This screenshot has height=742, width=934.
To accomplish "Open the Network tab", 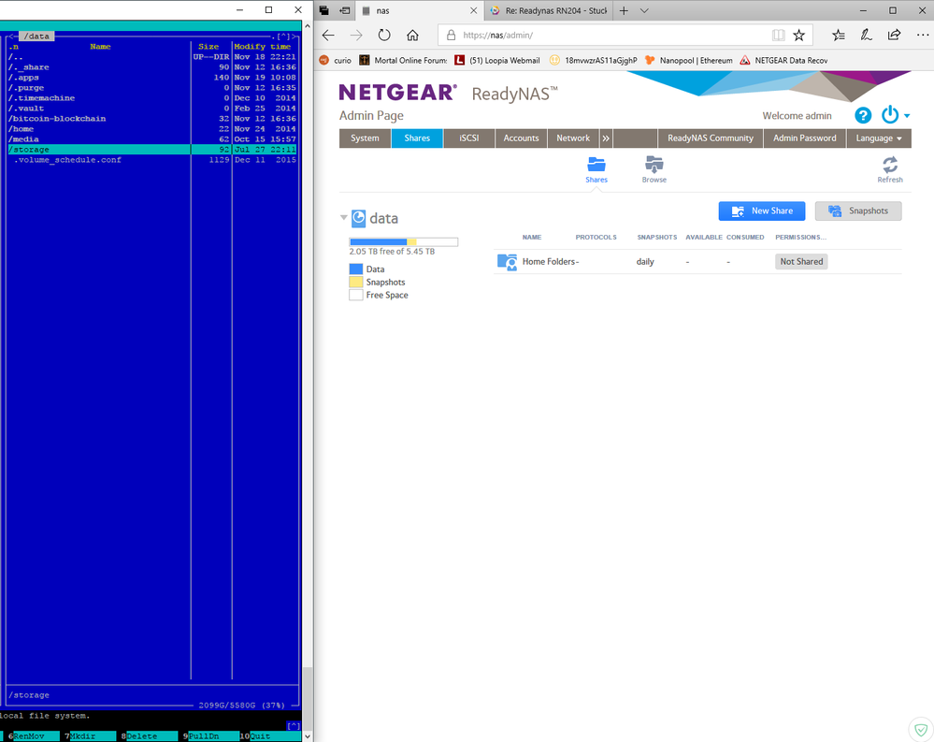I will coord(573,138).
